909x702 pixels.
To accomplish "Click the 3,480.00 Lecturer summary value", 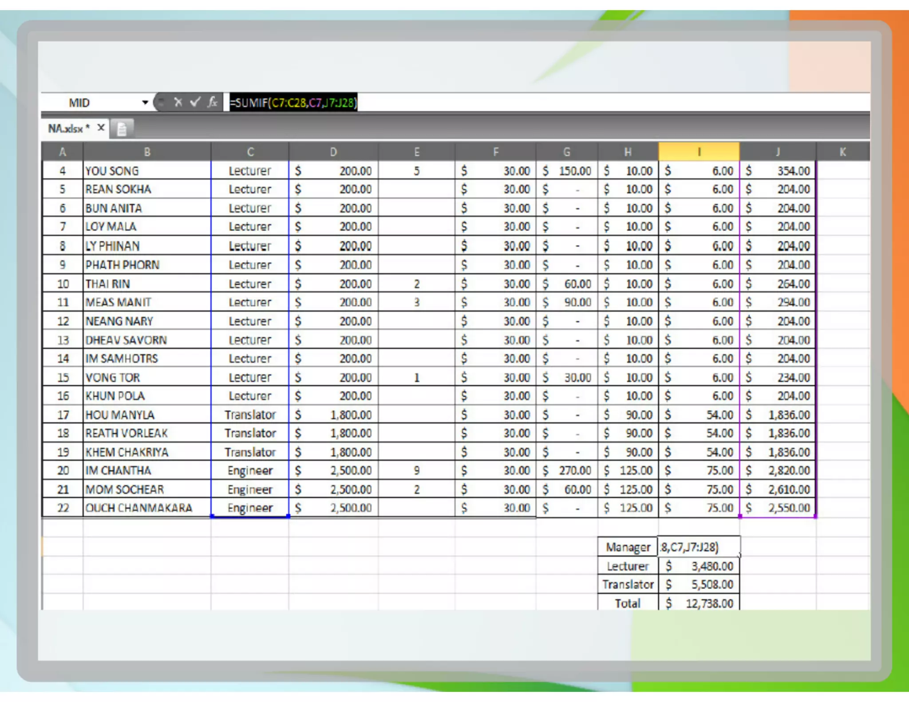I will tap(699, 566).
